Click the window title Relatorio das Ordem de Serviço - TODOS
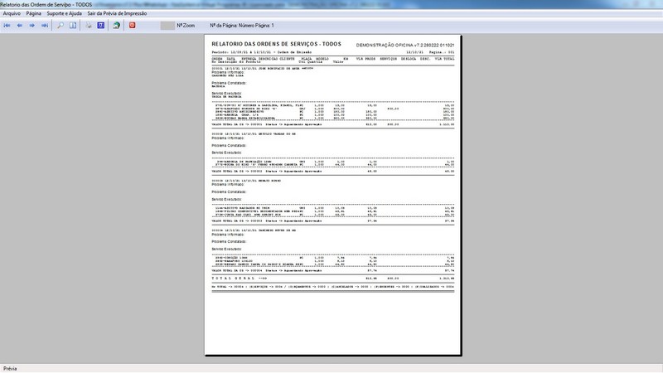 click(46, 5)
